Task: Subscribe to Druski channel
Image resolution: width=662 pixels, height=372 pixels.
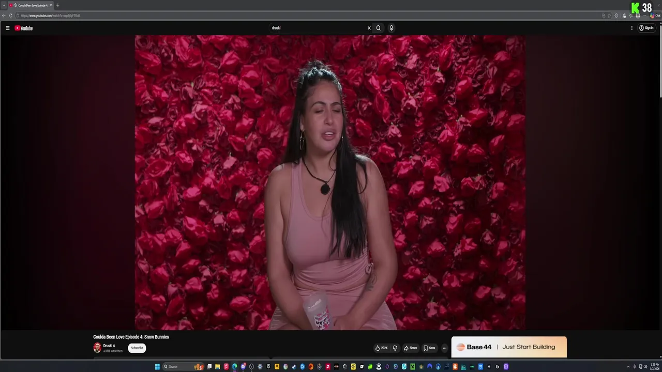Action: [x=137, y=348]
